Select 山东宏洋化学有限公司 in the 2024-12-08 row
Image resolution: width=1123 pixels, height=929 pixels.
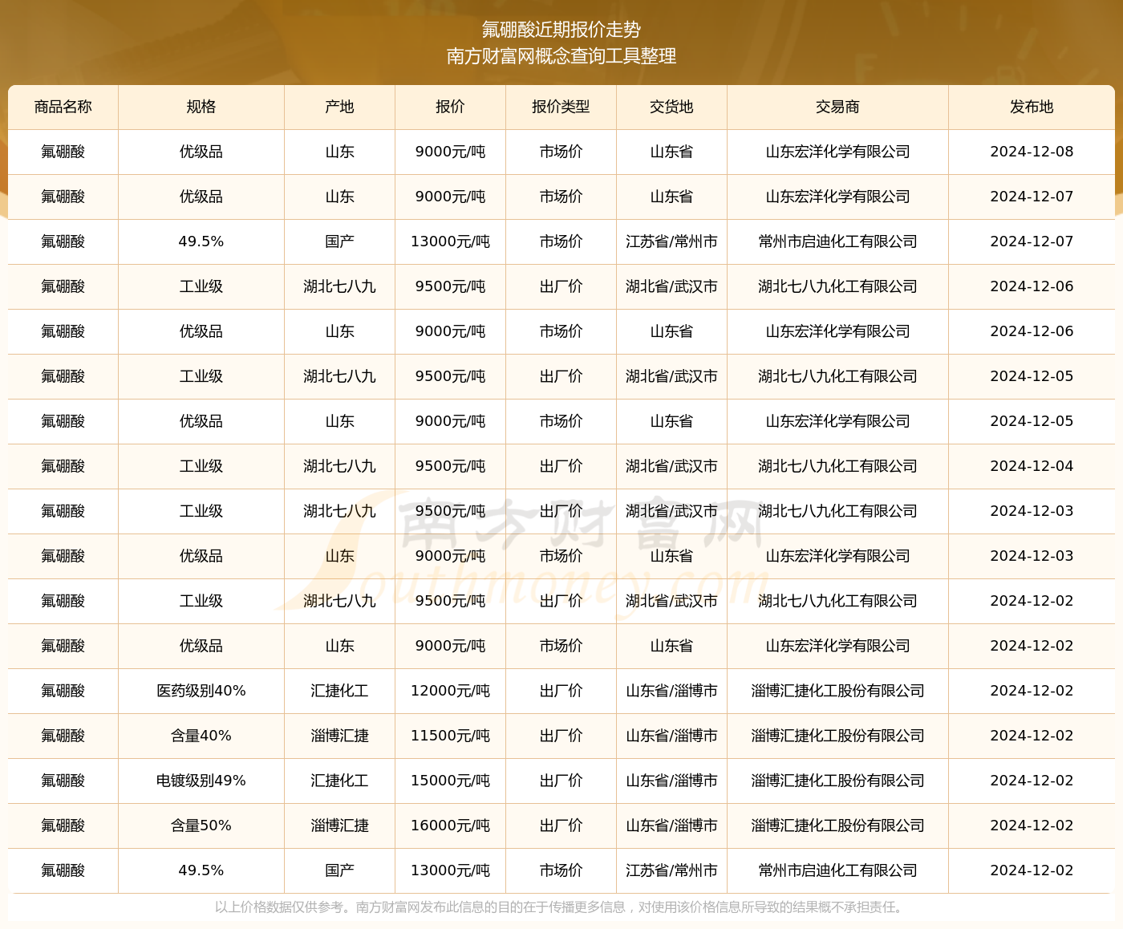click(837, 152)
